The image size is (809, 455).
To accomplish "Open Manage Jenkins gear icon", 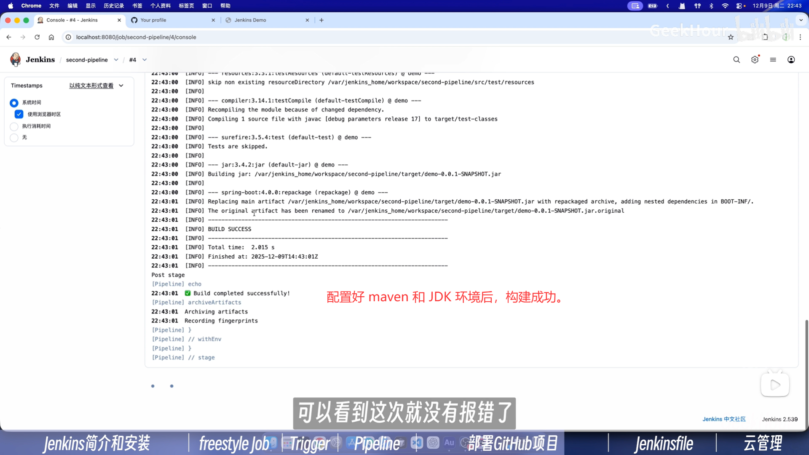I will tap(755, 60).
